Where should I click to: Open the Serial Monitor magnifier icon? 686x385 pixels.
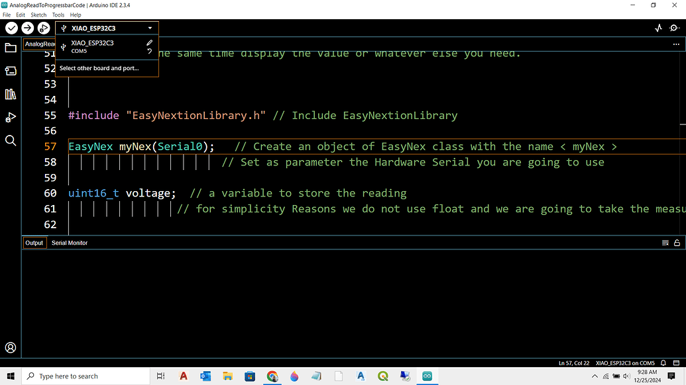[x=675, y=28]
